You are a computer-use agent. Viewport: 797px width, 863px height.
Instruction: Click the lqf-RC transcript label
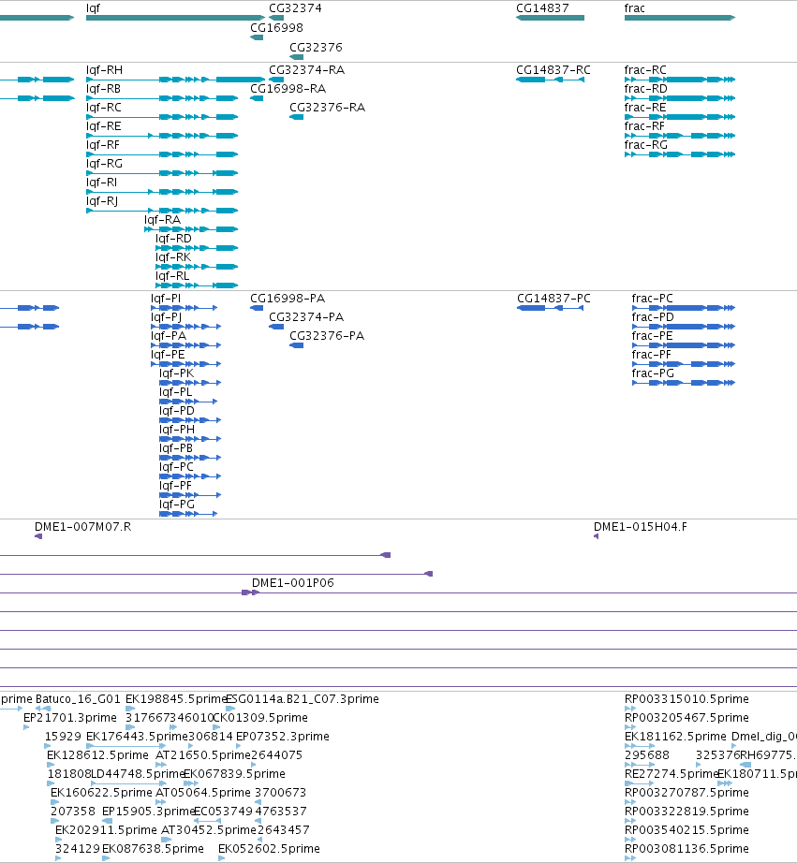[104, 108]
